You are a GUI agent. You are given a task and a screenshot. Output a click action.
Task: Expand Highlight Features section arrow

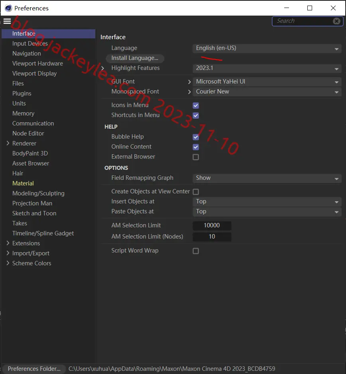[102, 68]
